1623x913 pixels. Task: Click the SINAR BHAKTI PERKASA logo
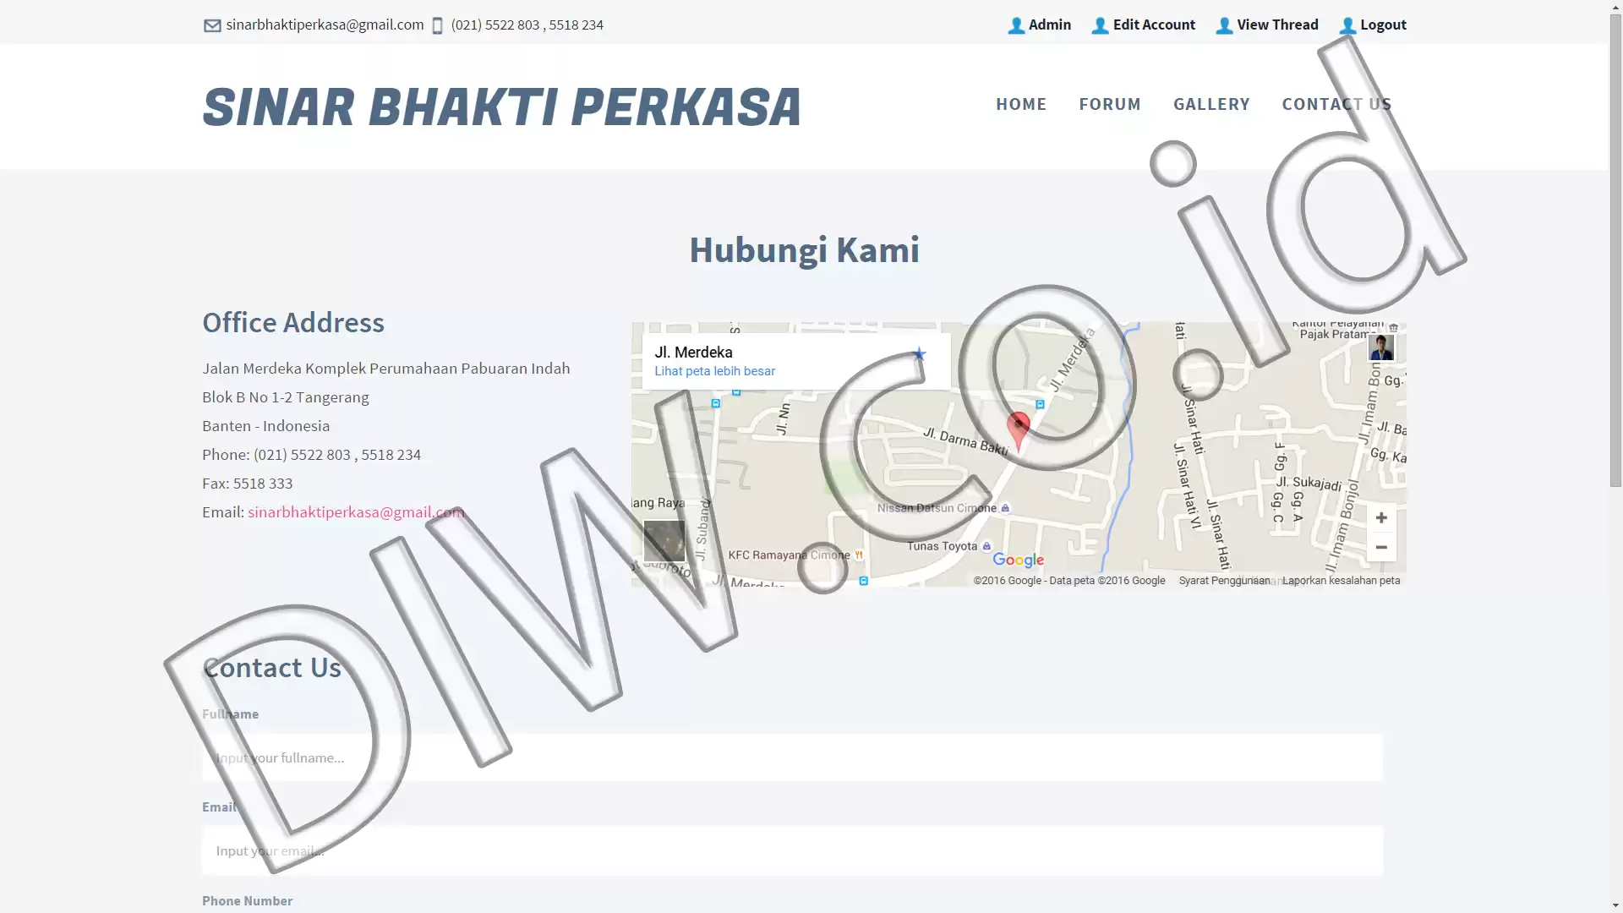click(x=501, y=107)
